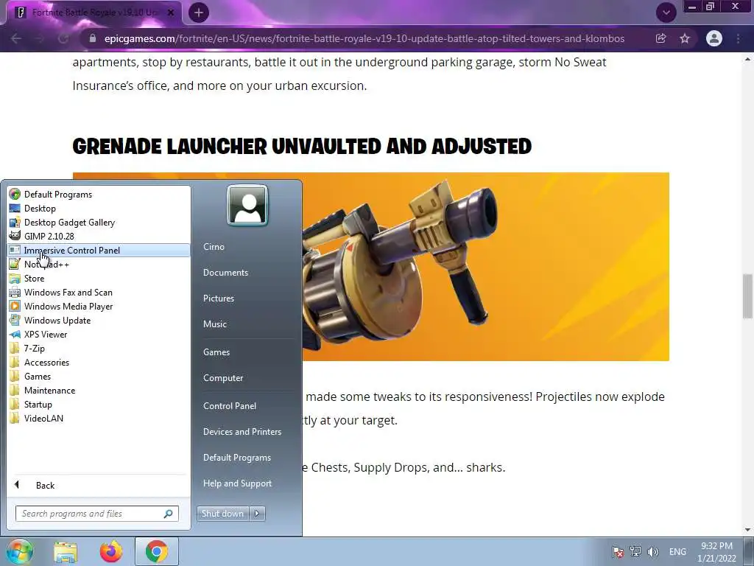The height and width of the screenshot is (566, 754).
Task: Open the Windows Fax and Scan icon
Action: [15, 292]
